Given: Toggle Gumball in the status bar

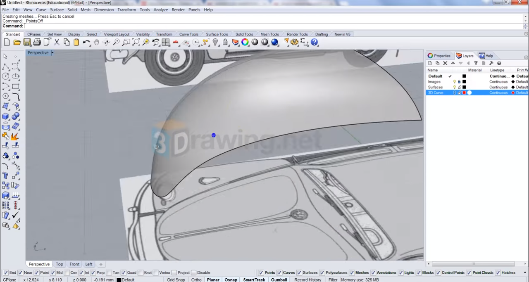Looking at the screenshot, I should pos(279,280).
